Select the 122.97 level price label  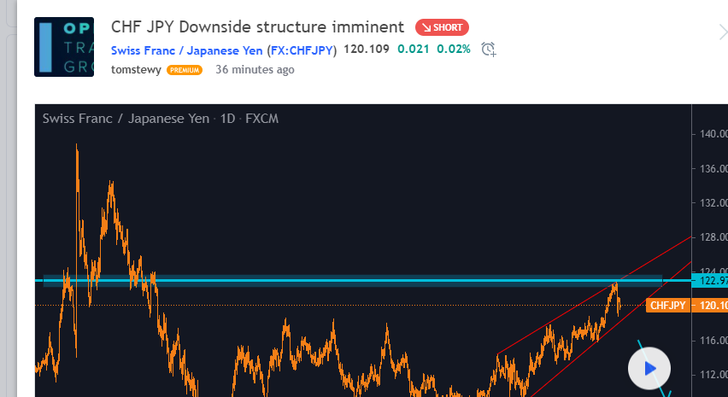click(x=711, y=280)
